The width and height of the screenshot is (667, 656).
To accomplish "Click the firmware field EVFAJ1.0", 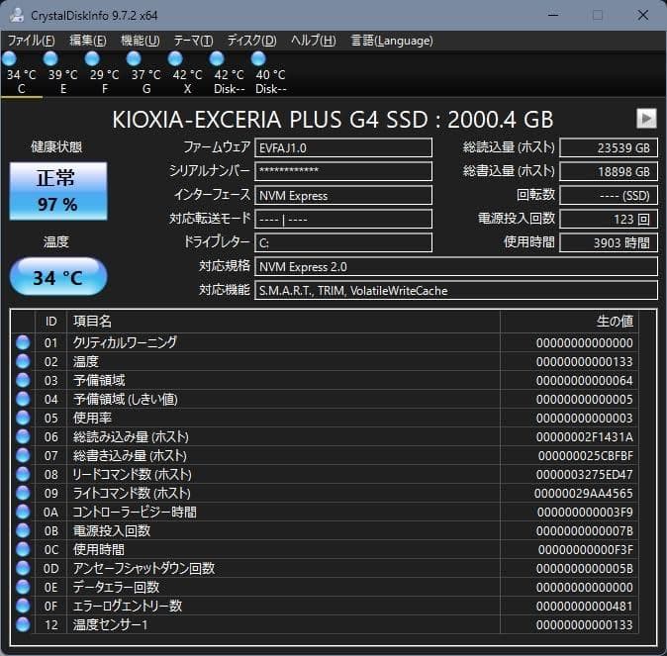I will (x=343, y=147).
